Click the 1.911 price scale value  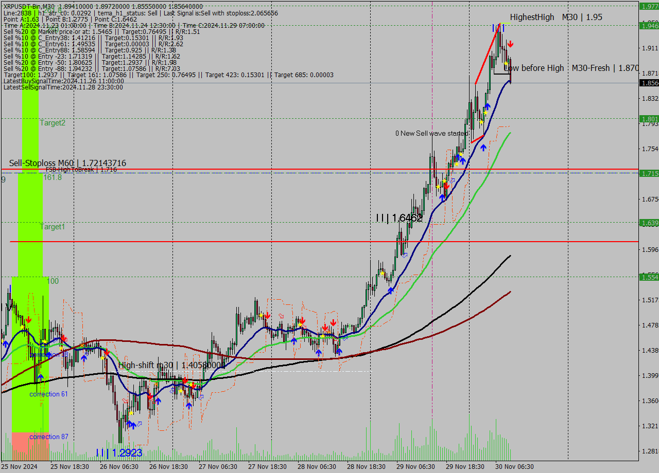[x=650, y=48]
